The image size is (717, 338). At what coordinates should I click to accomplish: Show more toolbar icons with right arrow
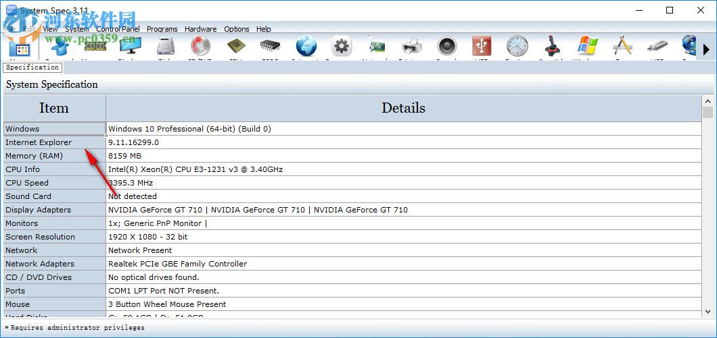(706, 49)
